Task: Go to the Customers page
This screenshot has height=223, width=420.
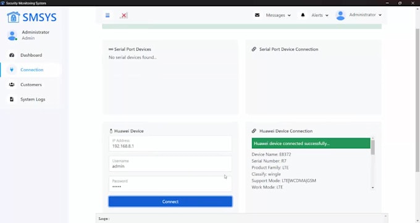Action: click(31, 85)
